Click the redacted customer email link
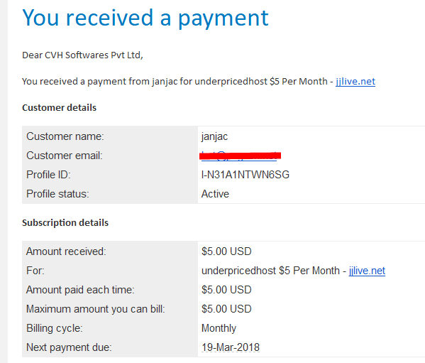Image resolution: width=425 pixels, height=363 pixels. (x=240, y=156)
